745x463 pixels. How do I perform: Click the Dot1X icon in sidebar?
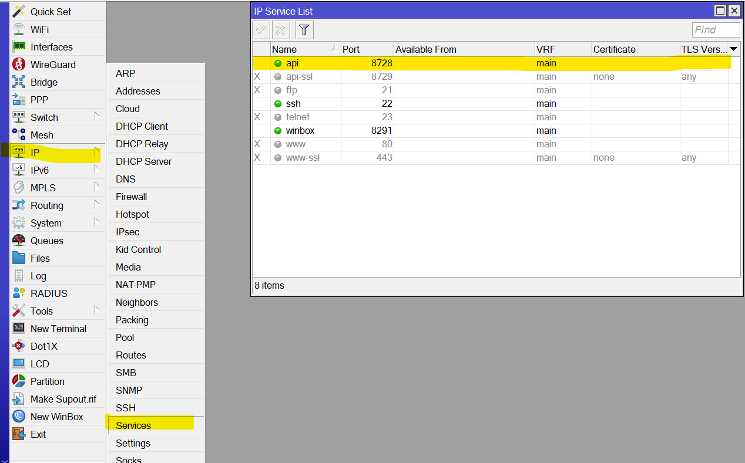[x=19, y=346]
